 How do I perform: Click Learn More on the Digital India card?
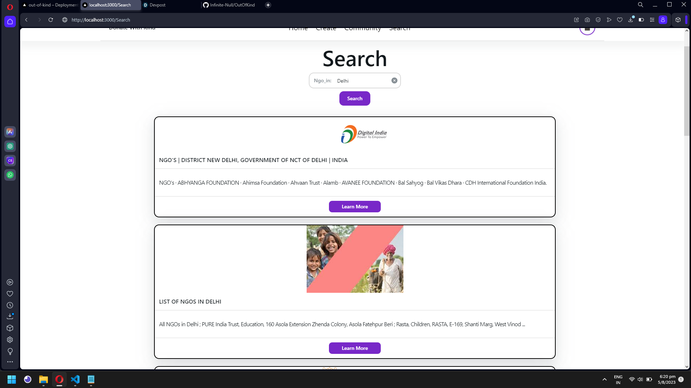tap(354, 207)
